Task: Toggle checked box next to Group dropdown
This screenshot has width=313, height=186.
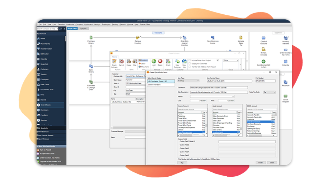Action: (218, 60)
